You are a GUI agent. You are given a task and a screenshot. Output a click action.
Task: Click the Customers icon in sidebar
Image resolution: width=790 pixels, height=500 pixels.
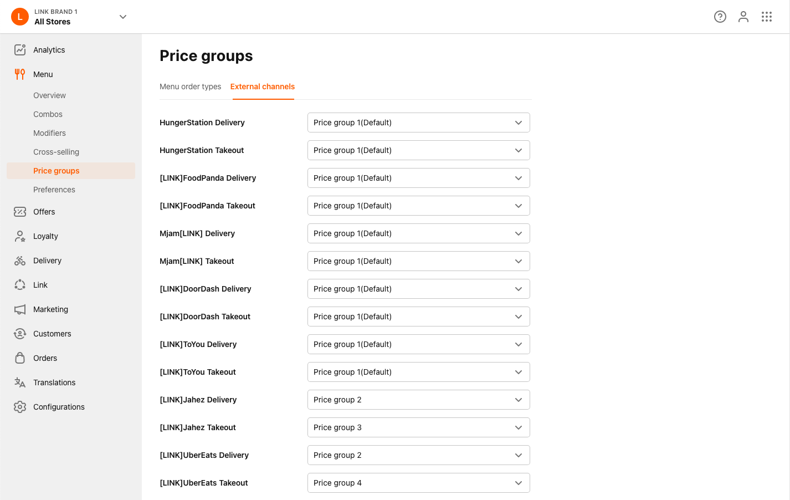pos(20,334)
